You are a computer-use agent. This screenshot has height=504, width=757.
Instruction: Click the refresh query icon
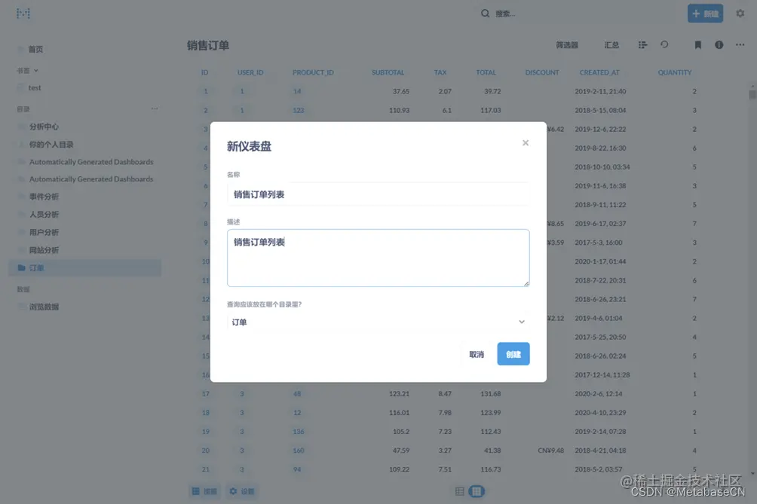[x=664, y=45]
